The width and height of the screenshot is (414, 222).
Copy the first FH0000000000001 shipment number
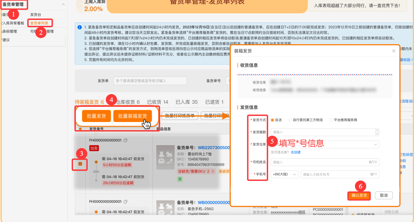125,140
